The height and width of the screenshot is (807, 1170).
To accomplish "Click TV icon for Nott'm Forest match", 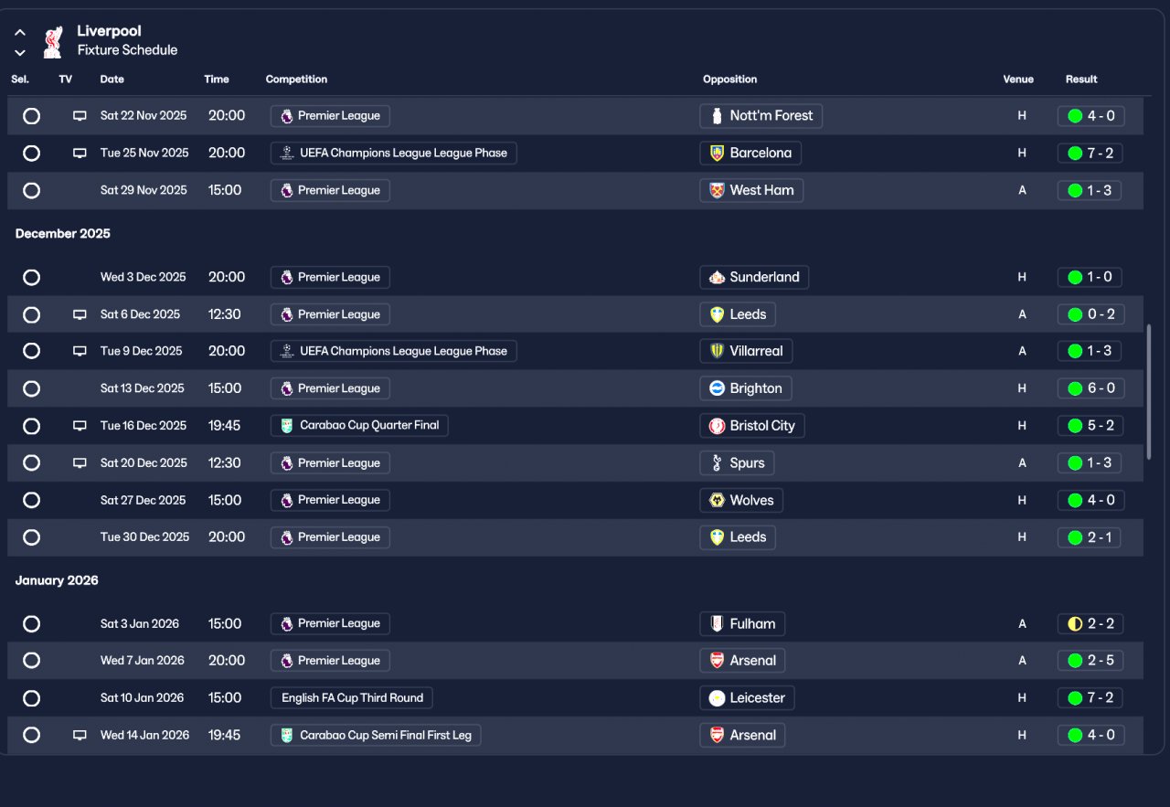I will tap(80, 116).
